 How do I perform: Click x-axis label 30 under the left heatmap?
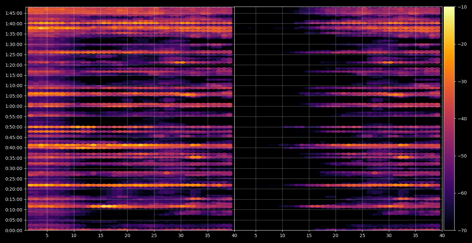pos(181,235)
